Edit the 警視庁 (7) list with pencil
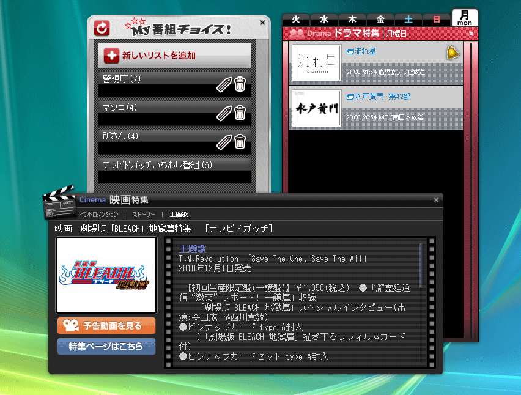This screenshot has width=521, height=395. tap(224, 84)
